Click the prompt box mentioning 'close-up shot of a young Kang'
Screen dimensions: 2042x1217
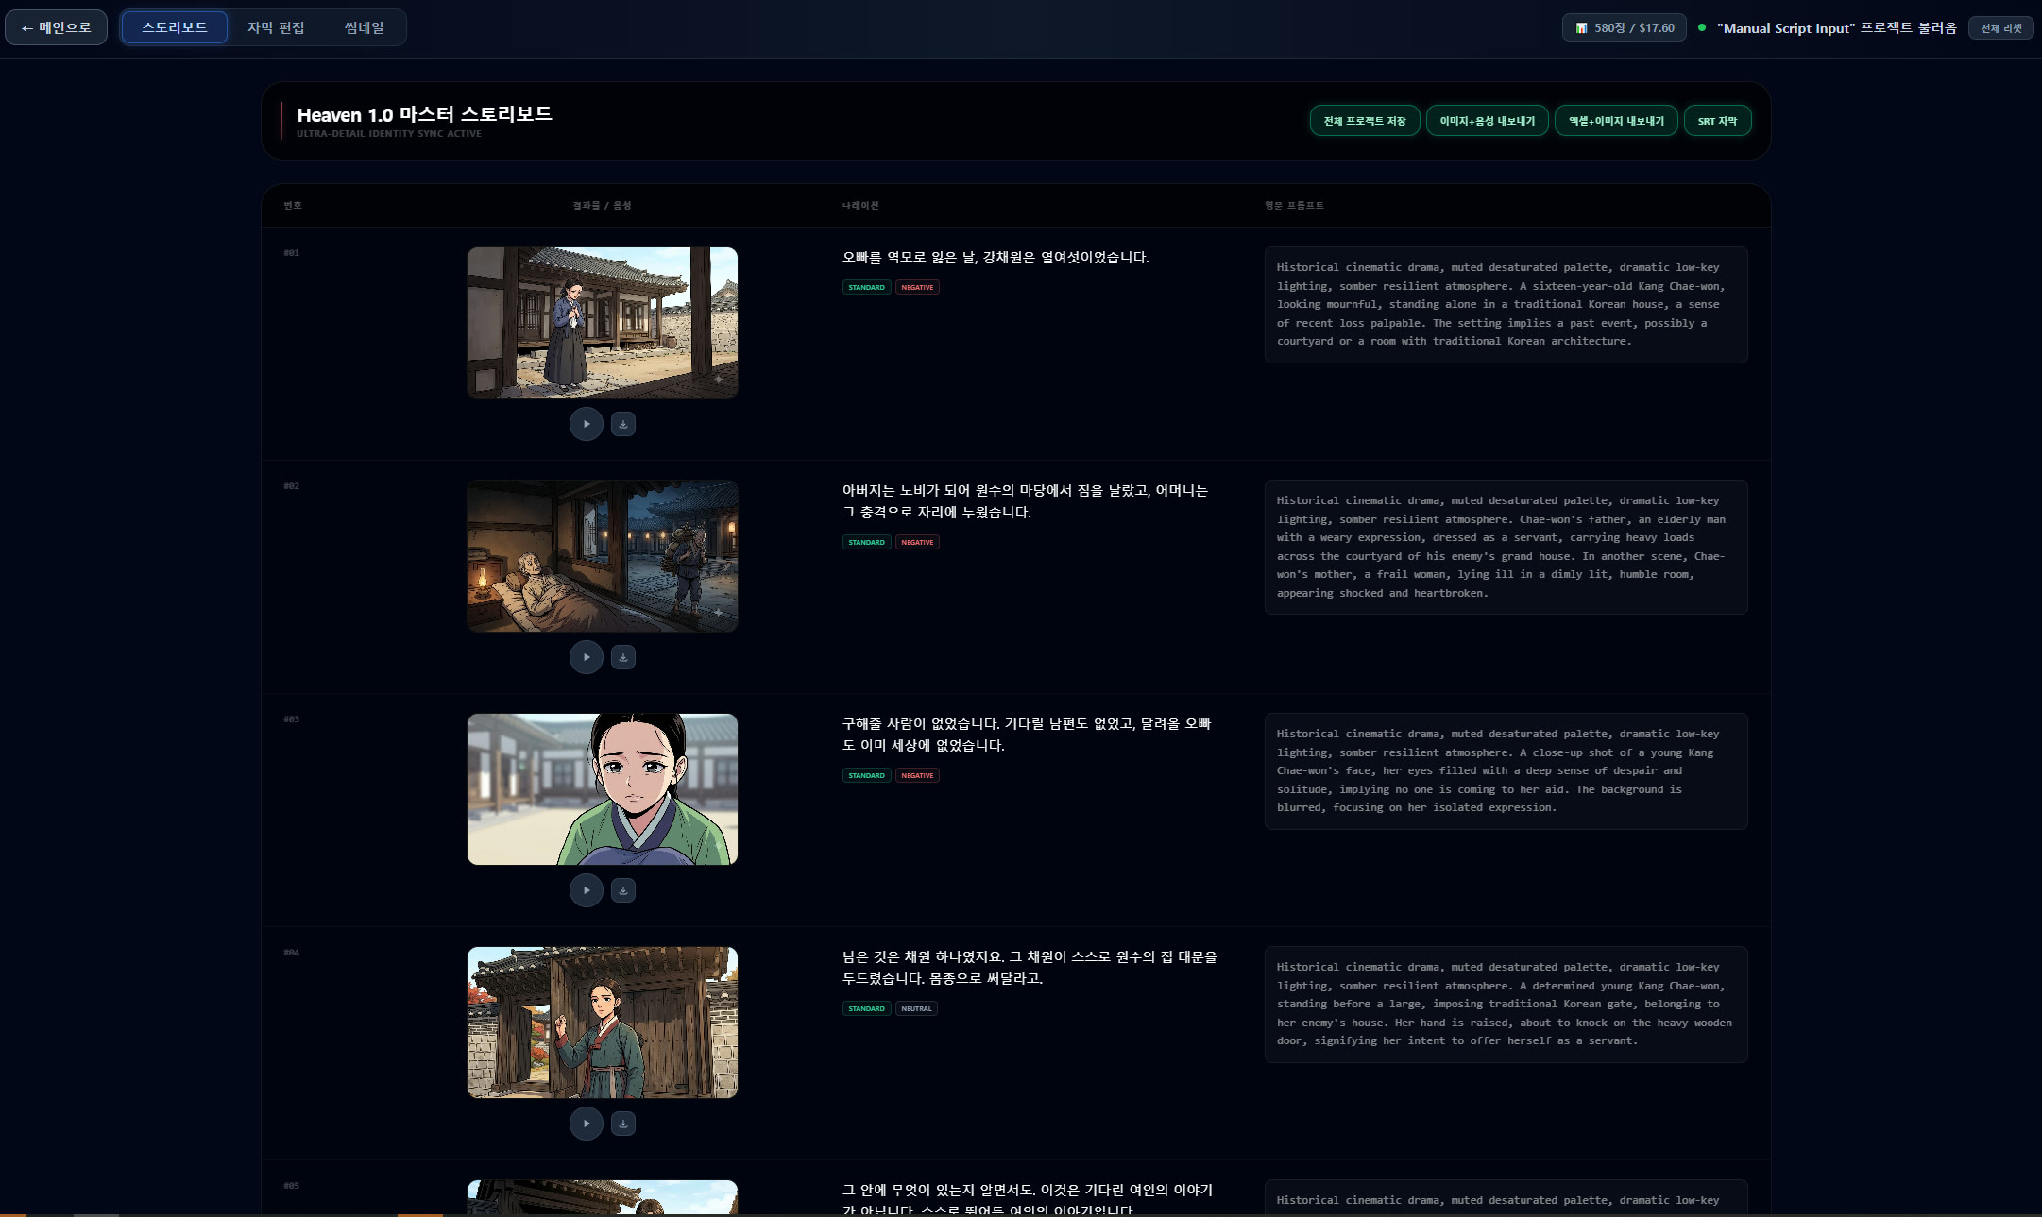(1506, 771)
